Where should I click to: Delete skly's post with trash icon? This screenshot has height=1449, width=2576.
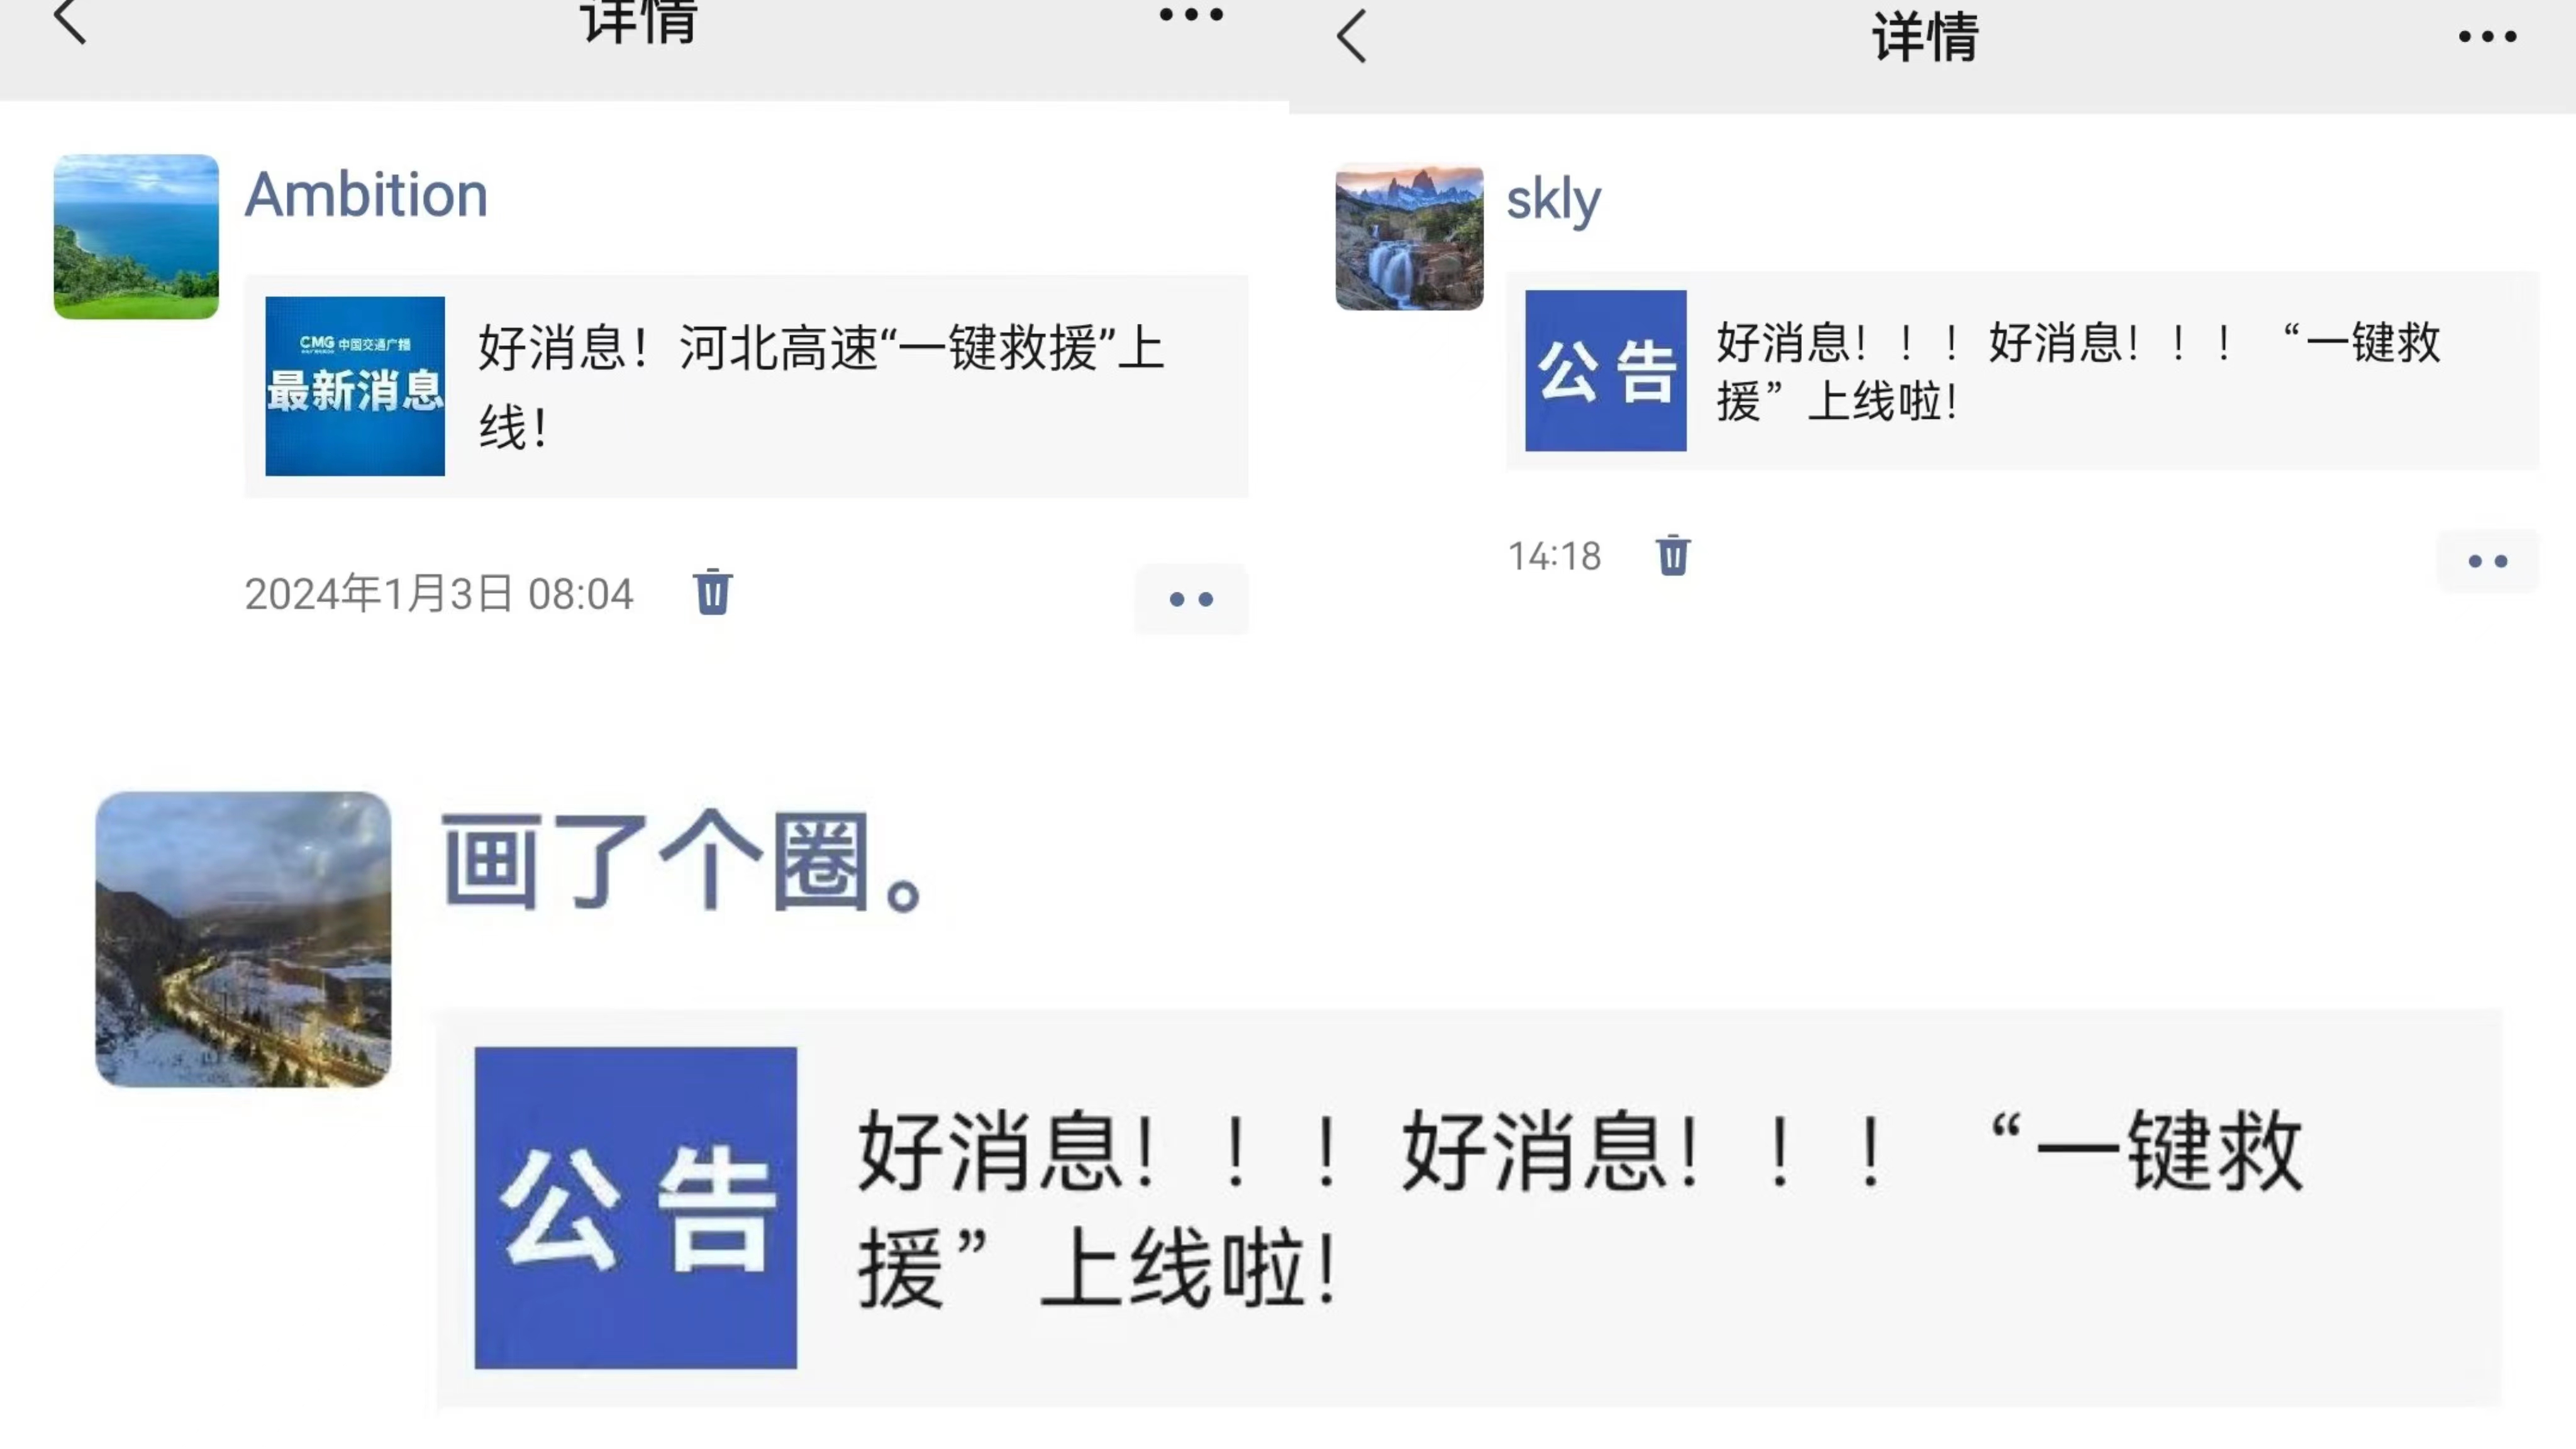tap(1672, 555)
